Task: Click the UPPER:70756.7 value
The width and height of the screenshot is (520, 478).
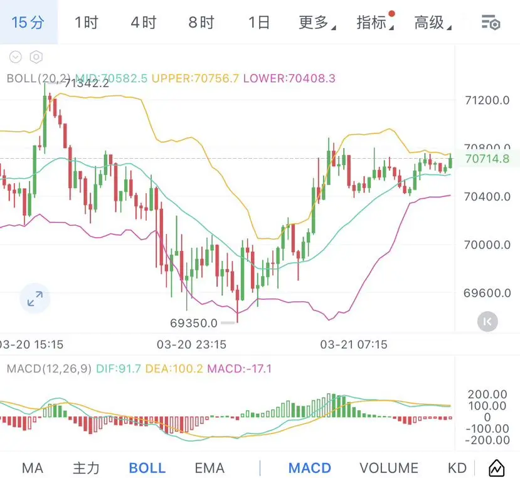Action: (x=195, y=78)
